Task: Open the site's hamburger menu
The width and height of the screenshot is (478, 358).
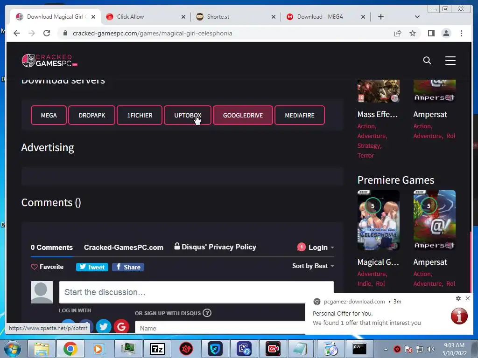Action: (x=450, y=61)
